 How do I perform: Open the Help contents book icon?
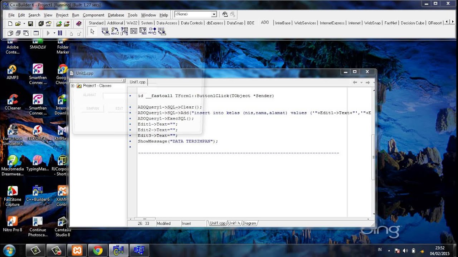click(x=79, y=24)
